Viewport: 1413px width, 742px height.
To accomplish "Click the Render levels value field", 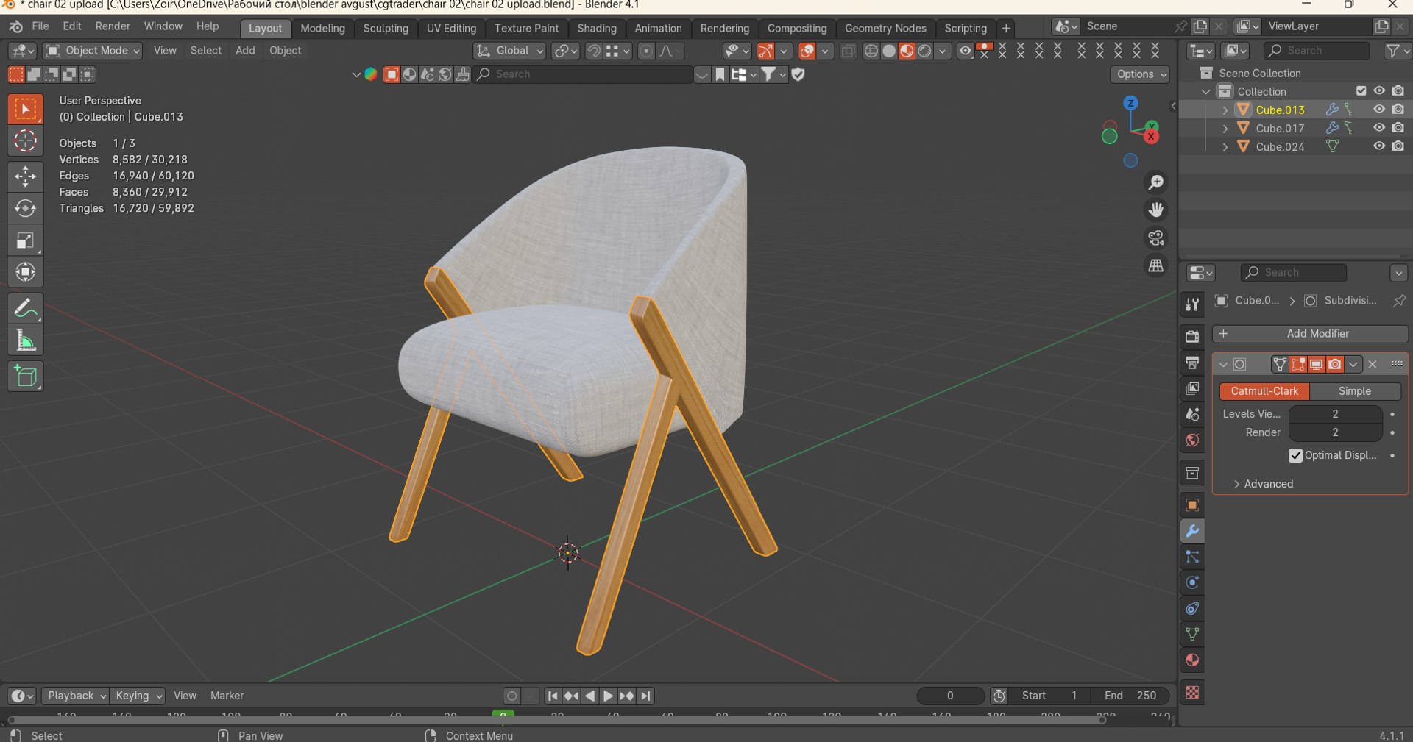I will [1335, 432].
